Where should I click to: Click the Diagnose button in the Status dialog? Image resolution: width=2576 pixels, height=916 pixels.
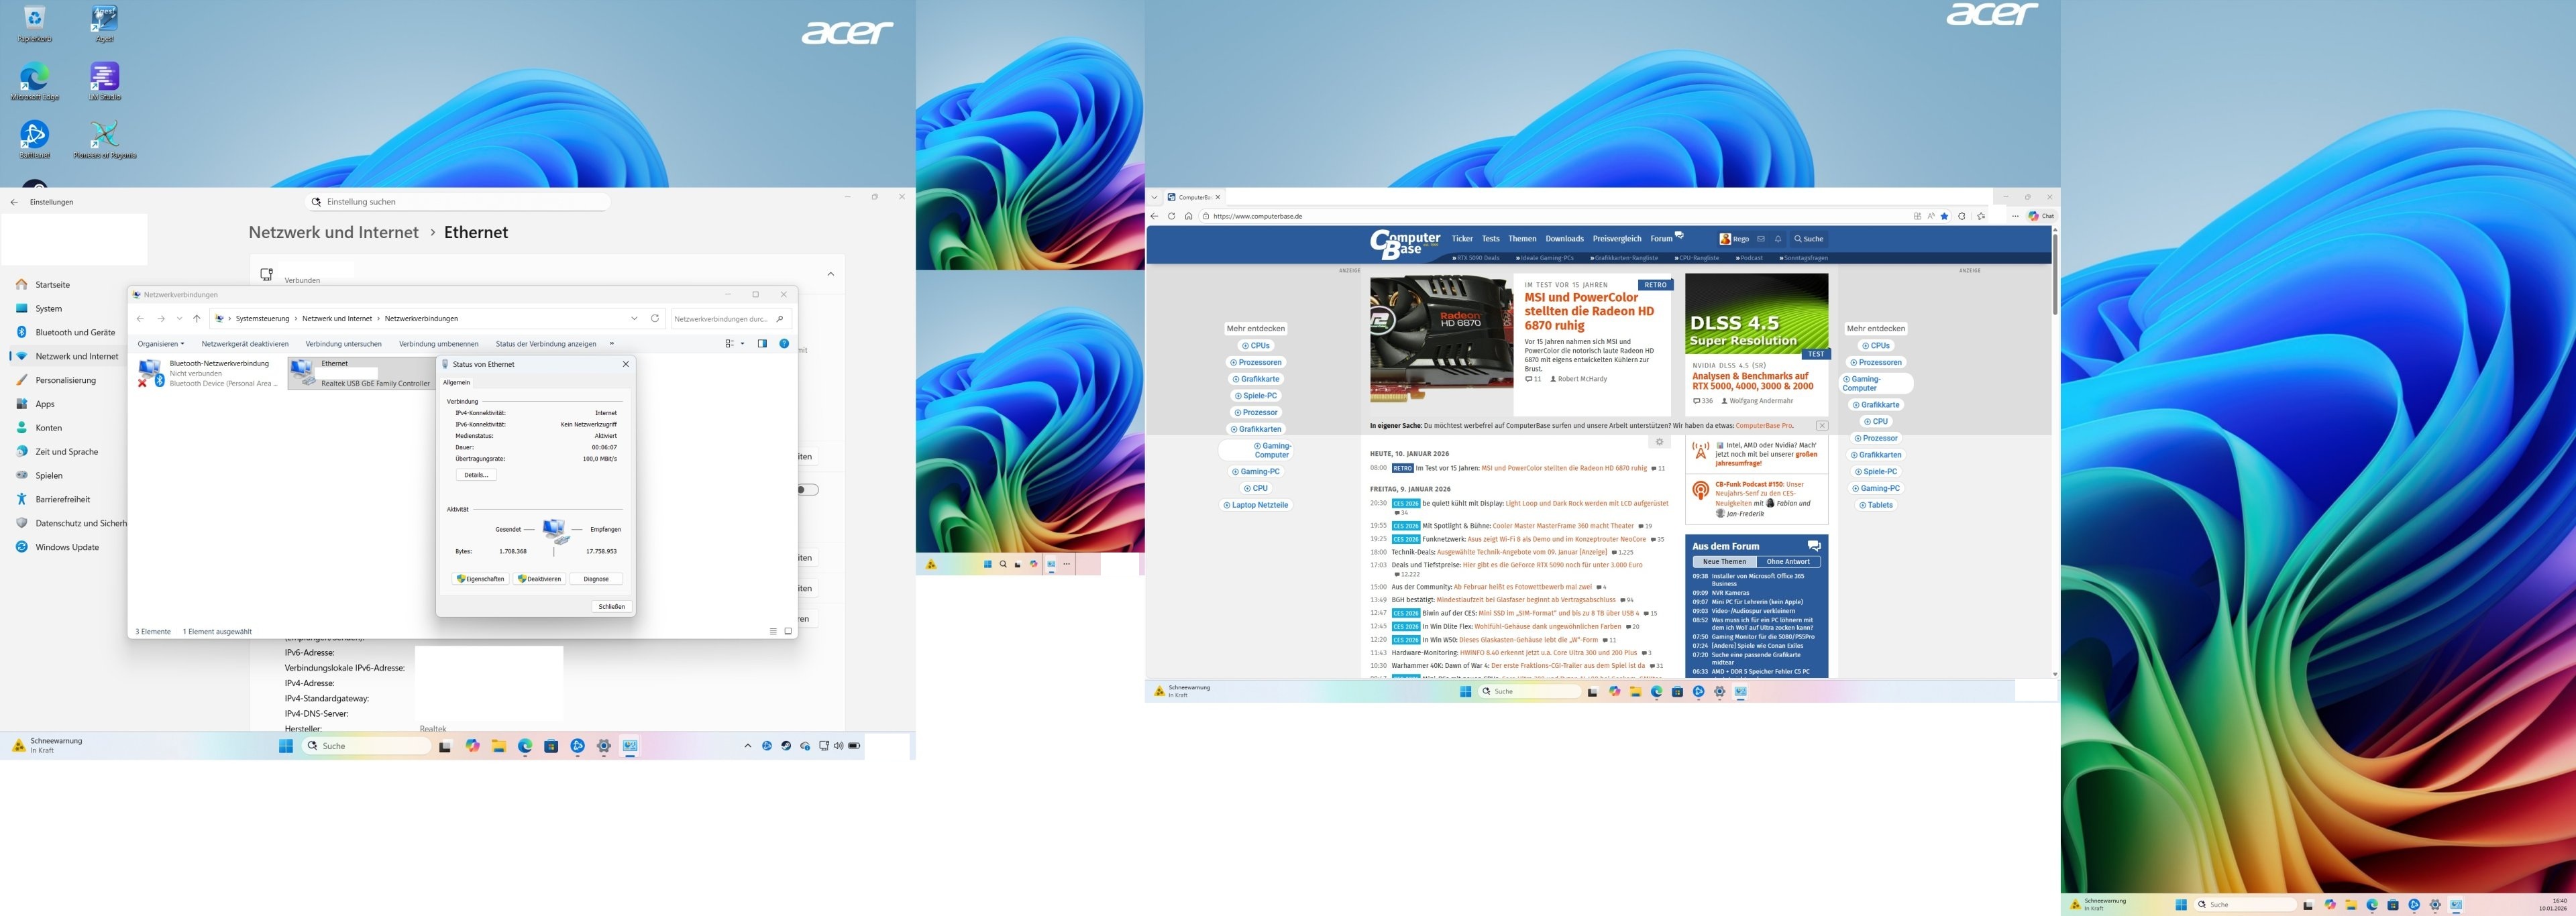pos(596,579)
